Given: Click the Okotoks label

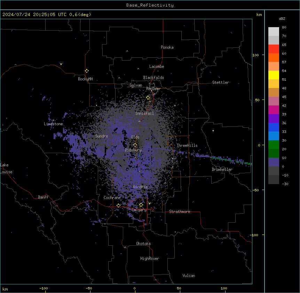Looking at the screenshot, I should point(143,244).
